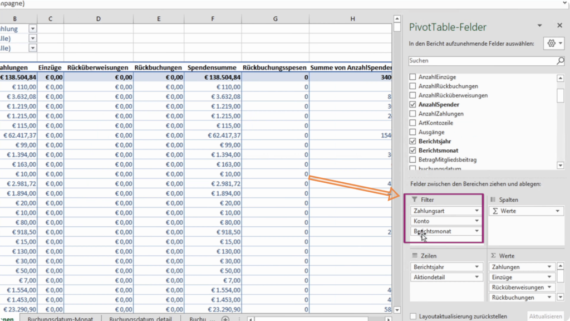Click the Filter area funnel icon
Screen dimensions: 570x321
pyautogui.click(x=414, y=200)
